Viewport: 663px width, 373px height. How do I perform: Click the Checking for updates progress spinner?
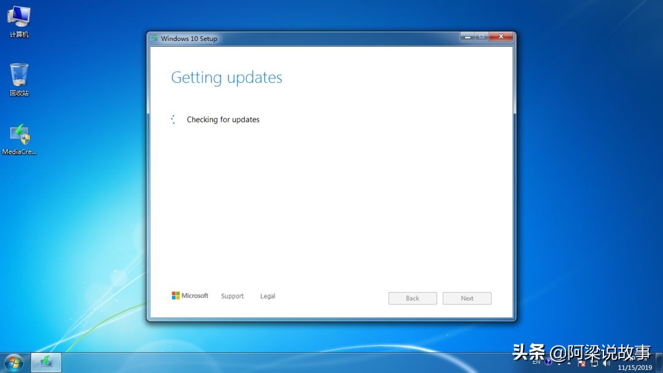point(174,119)
